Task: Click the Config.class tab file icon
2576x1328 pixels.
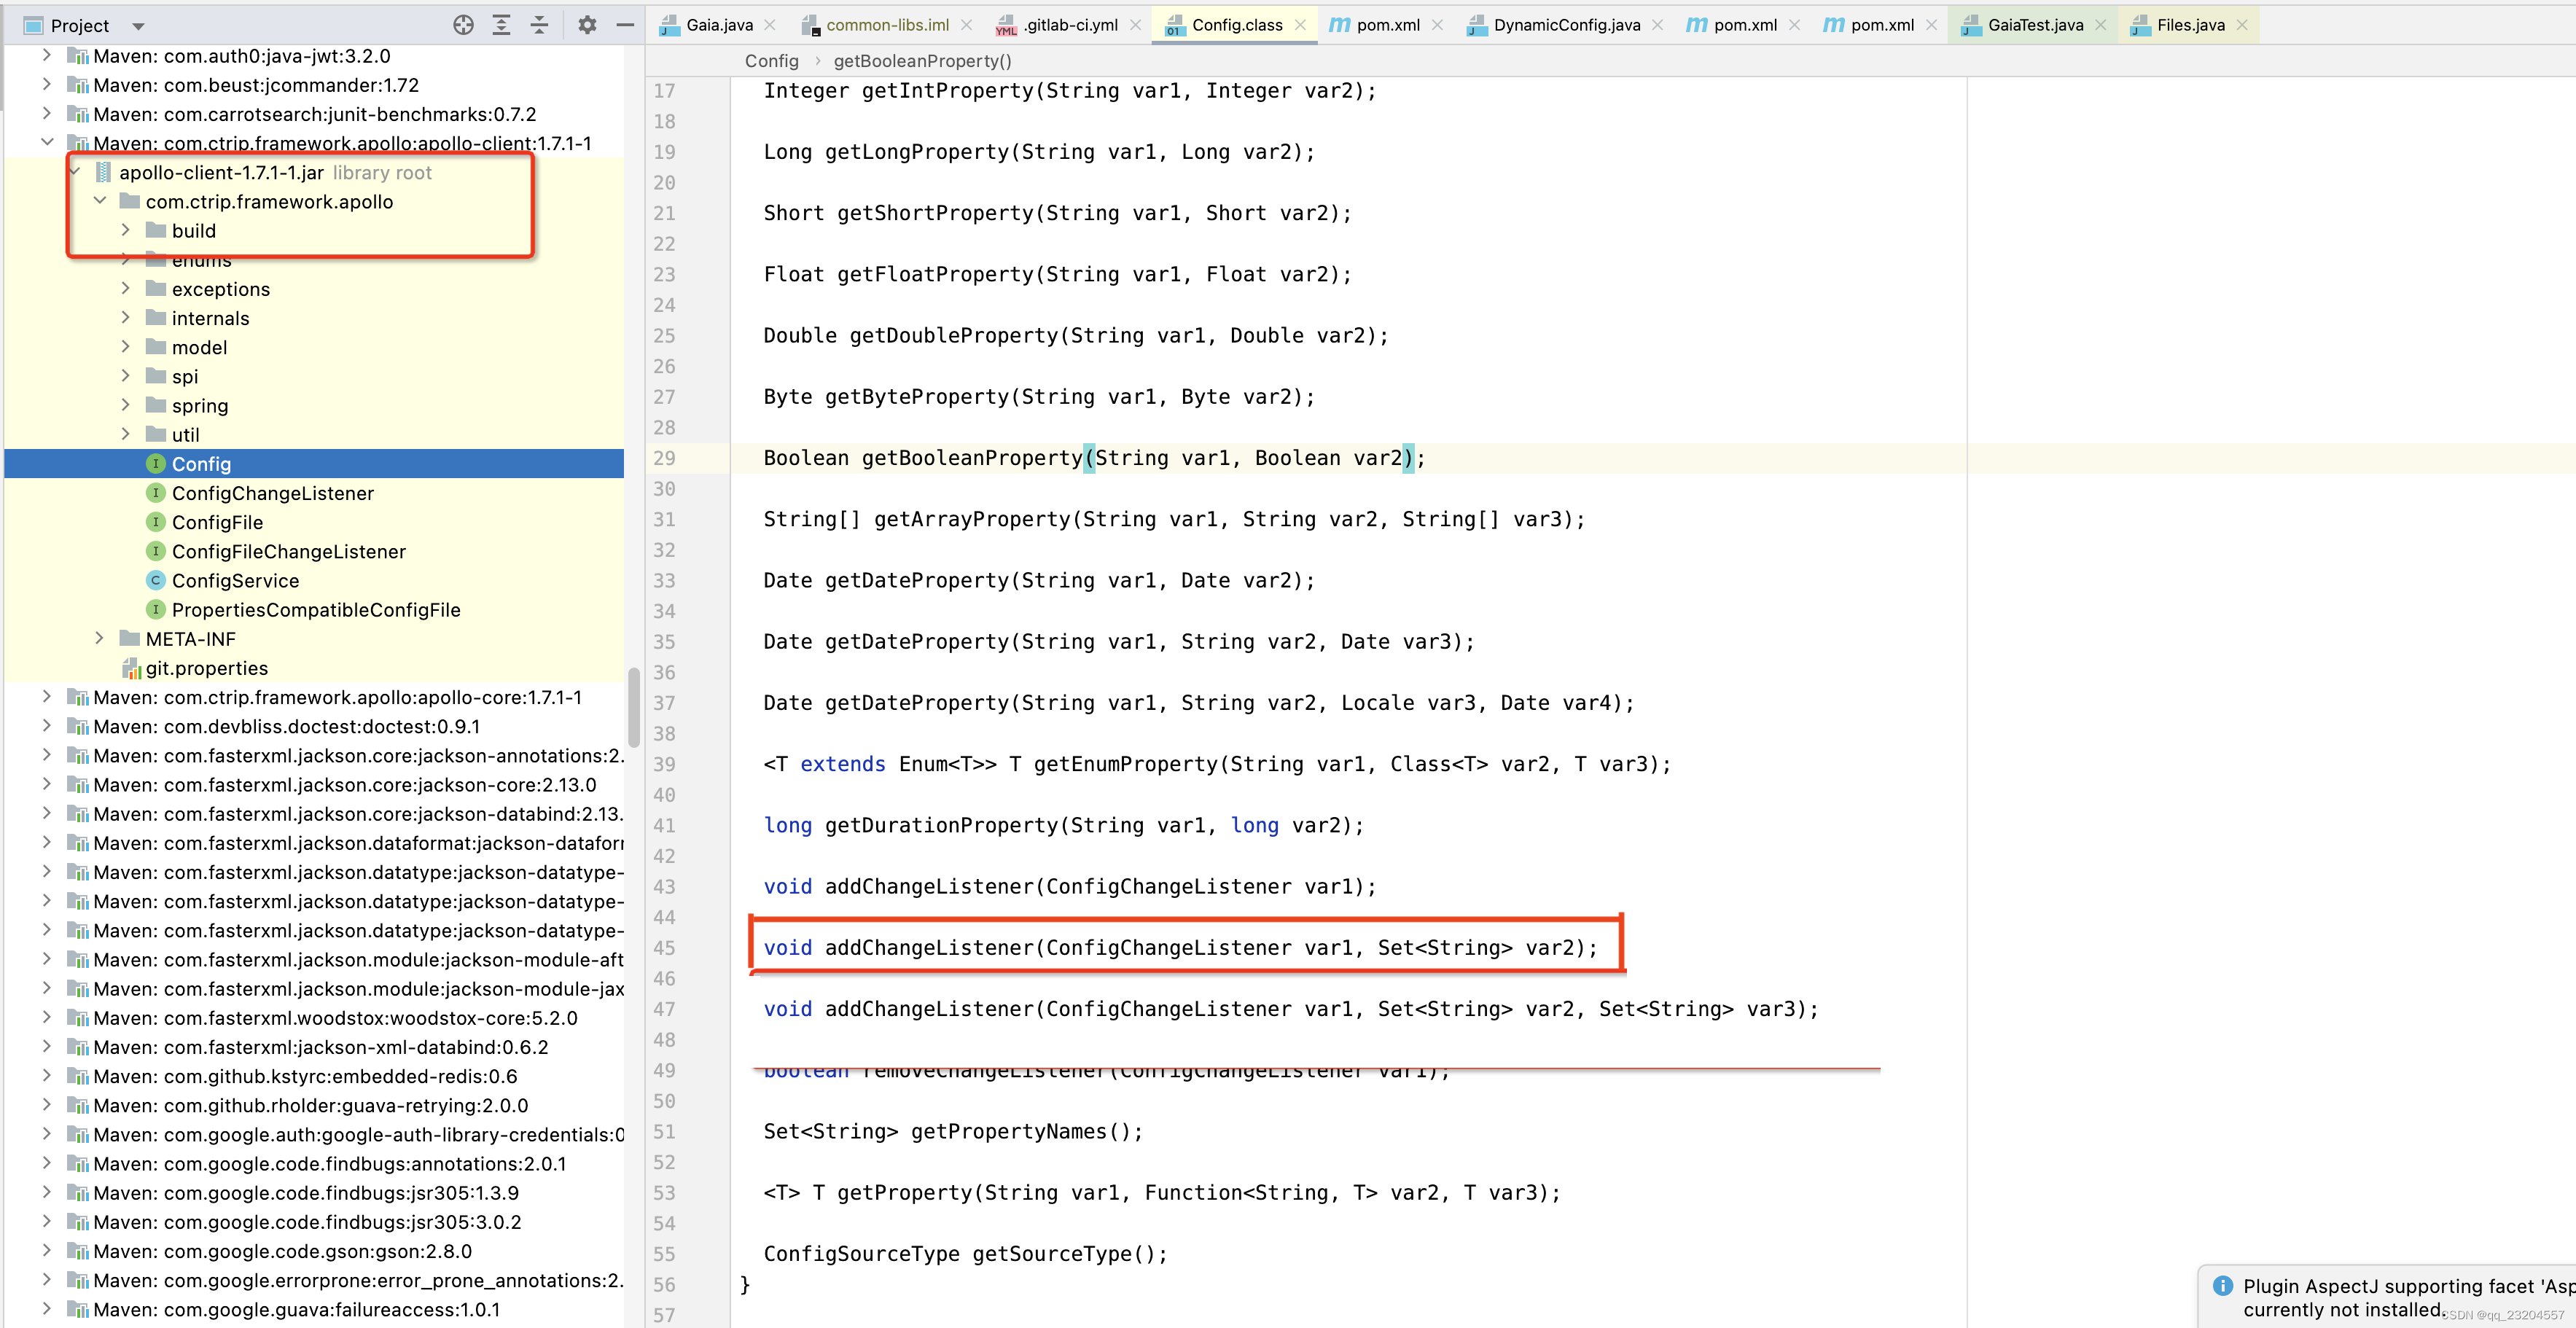Action: (x=1175, y=25)
